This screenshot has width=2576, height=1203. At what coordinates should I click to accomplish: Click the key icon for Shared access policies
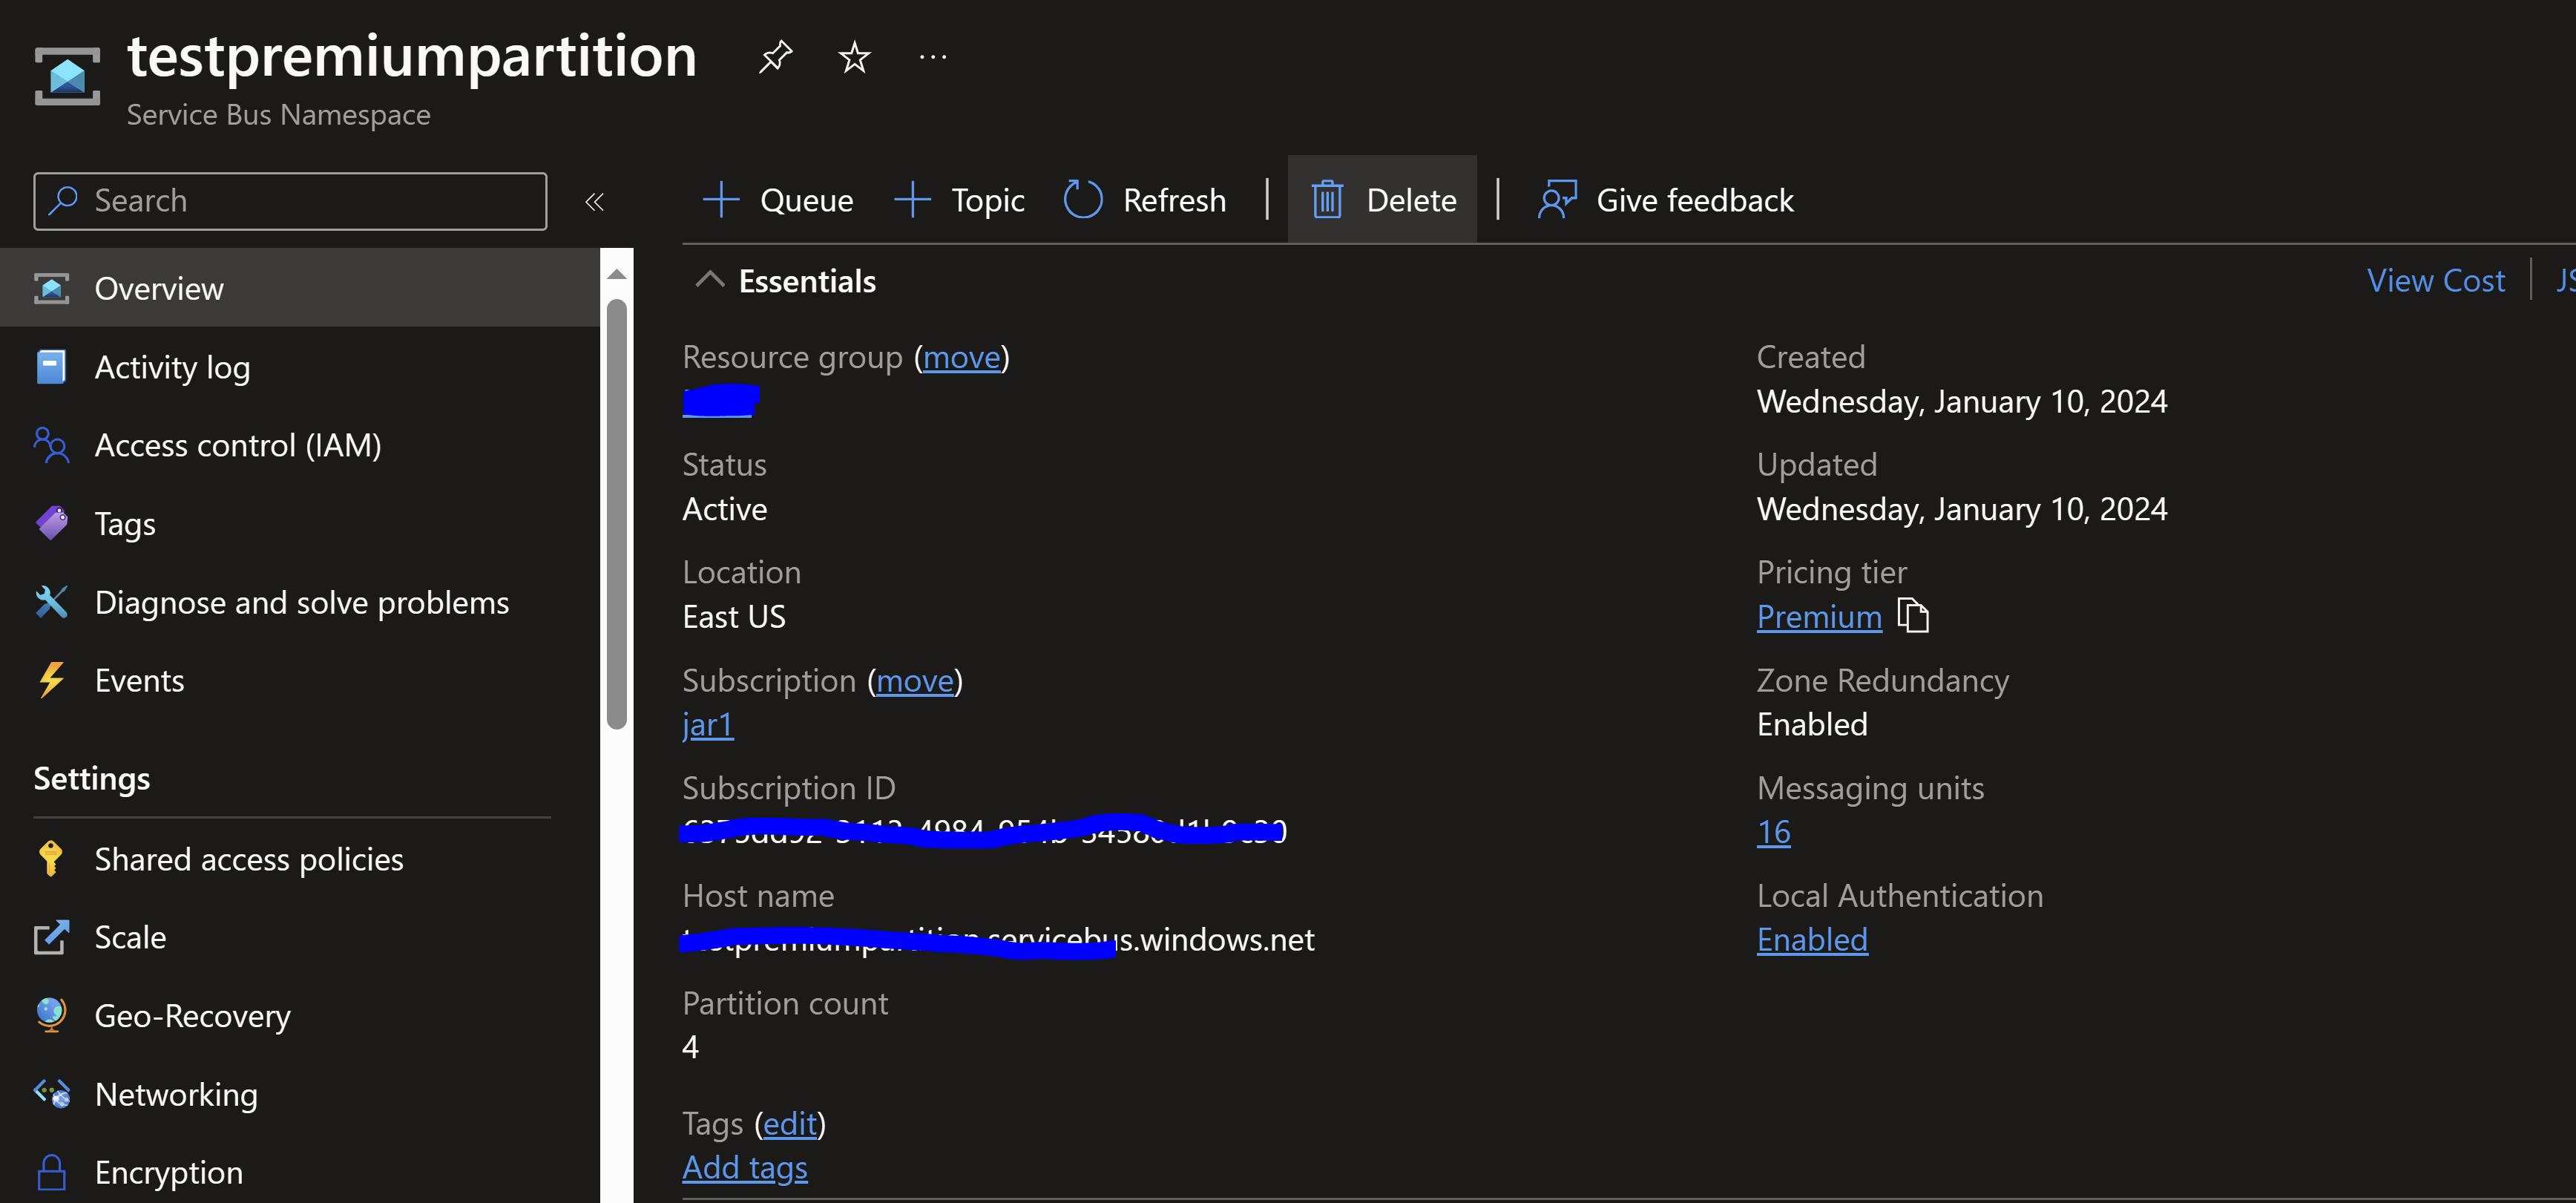click(50, 859)
